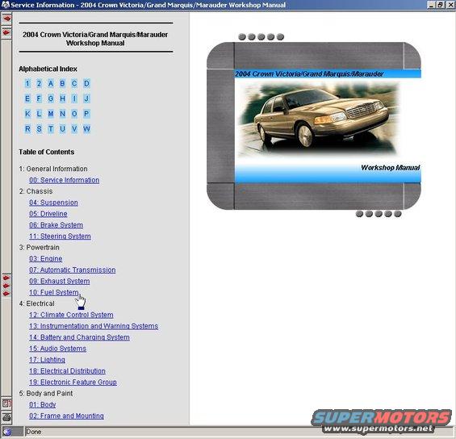Jump to letter F in Alphabetical Index
This screenshot has width=456, height=439.
pos(39,98)
